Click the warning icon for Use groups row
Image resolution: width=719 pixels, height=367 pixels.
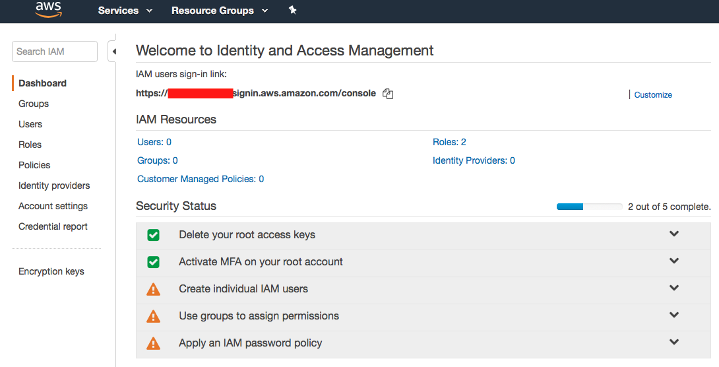[x=153, y=317]
